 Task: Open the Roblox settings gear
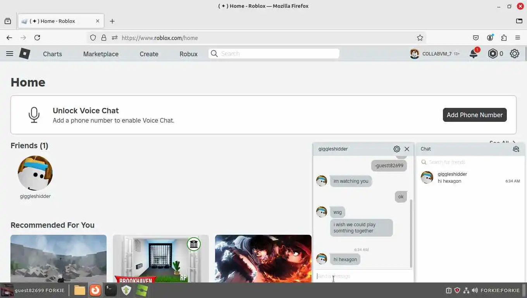515,54
